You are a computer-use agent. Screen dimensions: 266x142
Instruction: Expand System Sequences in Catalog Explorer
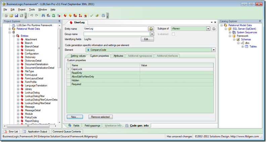click(x=230, y=32)
